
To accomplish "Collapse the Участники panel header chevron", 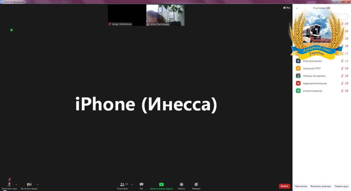I will click(x=297, y=8).
